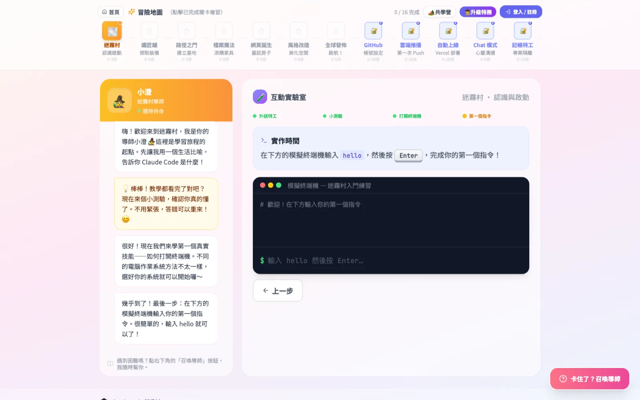
Task: Summon the mentor with 卡住了？召喚導師
Action: (x=590, y=379)
